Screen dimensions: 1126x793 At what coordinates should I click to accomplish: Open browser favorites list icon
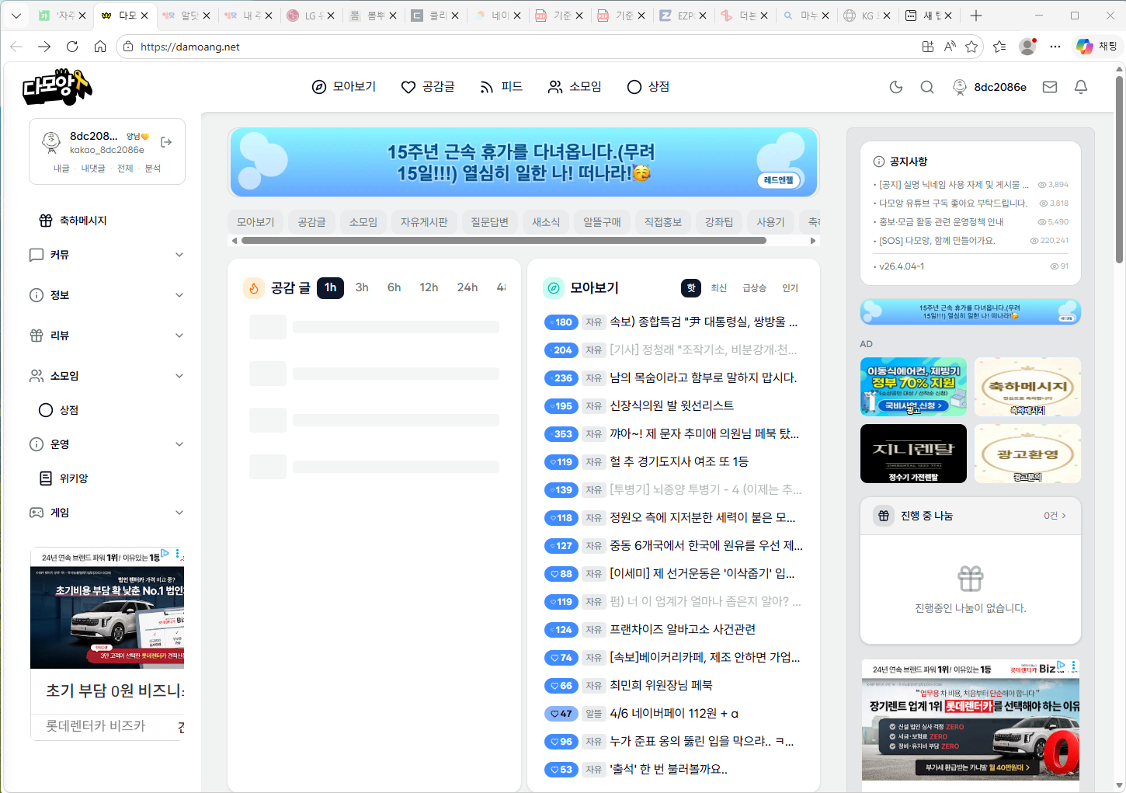(x=999, y=47)
